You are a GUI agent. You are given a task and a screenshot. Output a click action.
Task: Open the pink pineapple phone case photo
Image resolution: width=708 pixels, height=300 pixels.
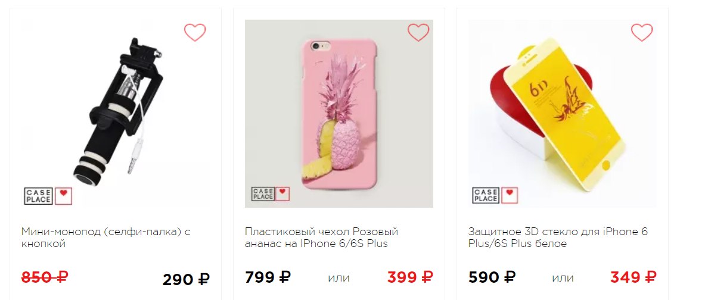[x=339, y=114]
